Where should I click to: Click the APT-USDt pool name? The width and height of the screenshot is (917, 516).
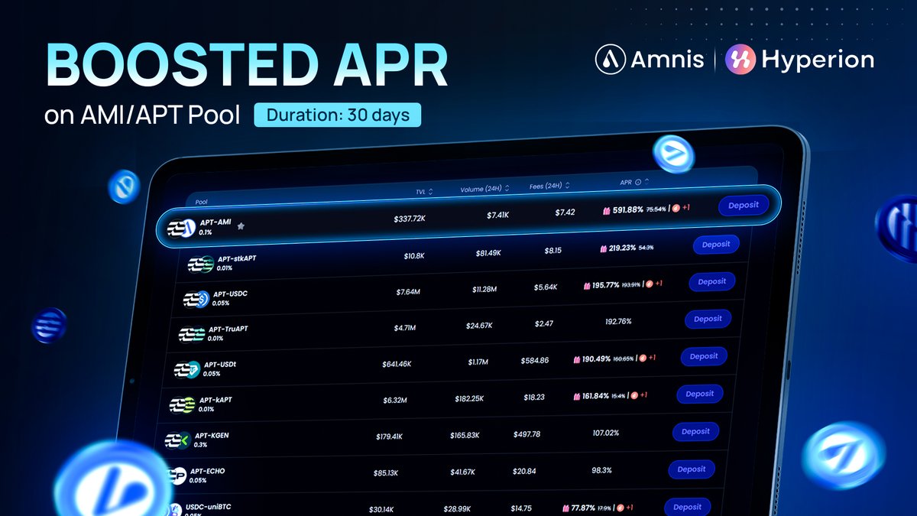click(x=220, y=365)
